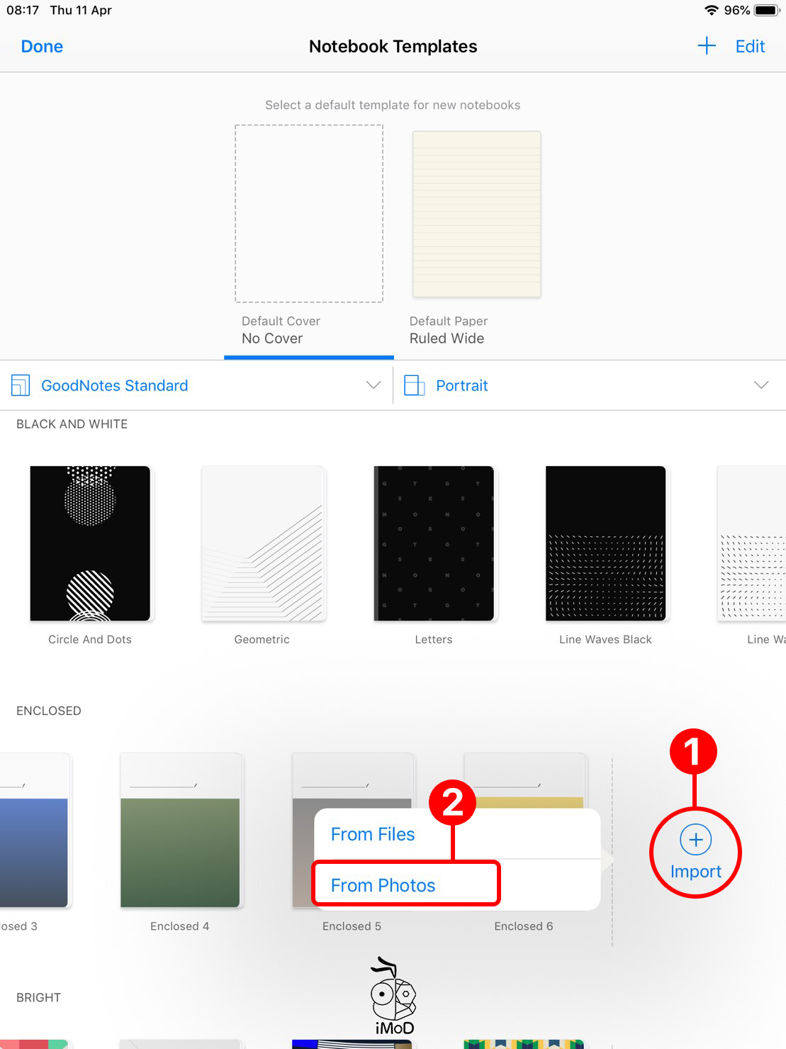
Task: Select the Default Paper Ruled Wide tab
Action: tap(448, 330)
